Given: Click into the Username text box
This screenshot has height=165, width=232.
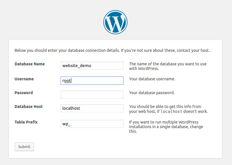Looking at the screenshot, I should (x=92, y=81).
